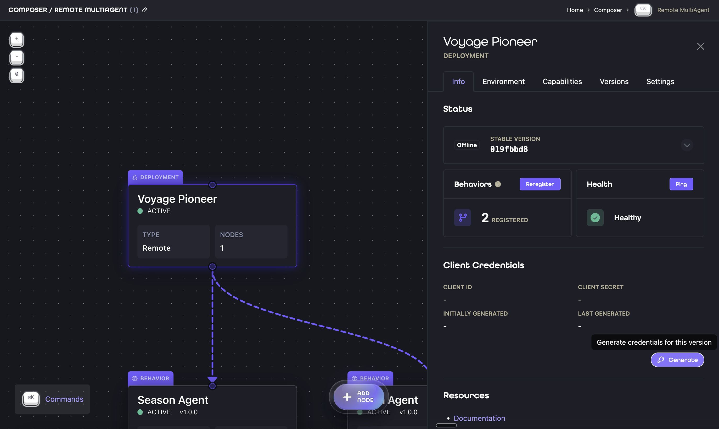Screen dimensions: 719x429
Task: Open the Capabilities tab
Action: (x=562, y=81)
